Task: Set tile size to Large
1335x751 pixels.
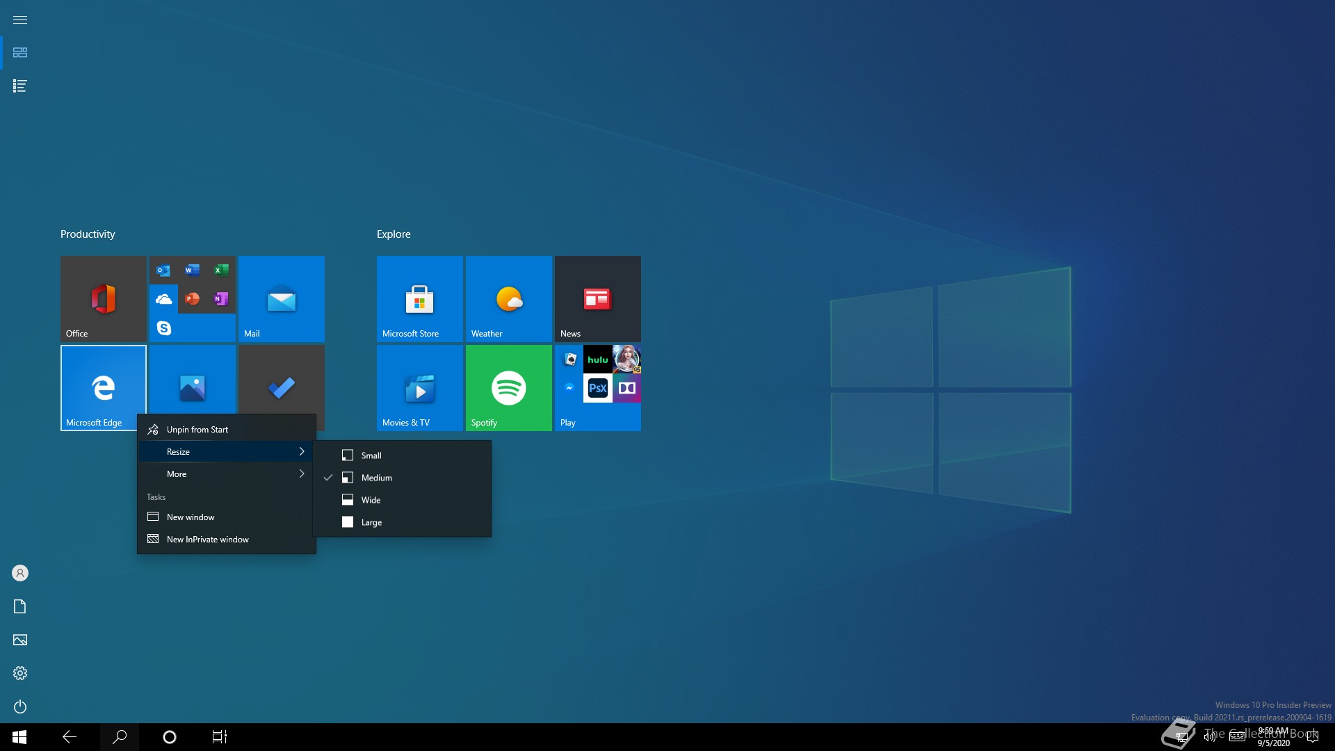Action: tap(403, 522)
